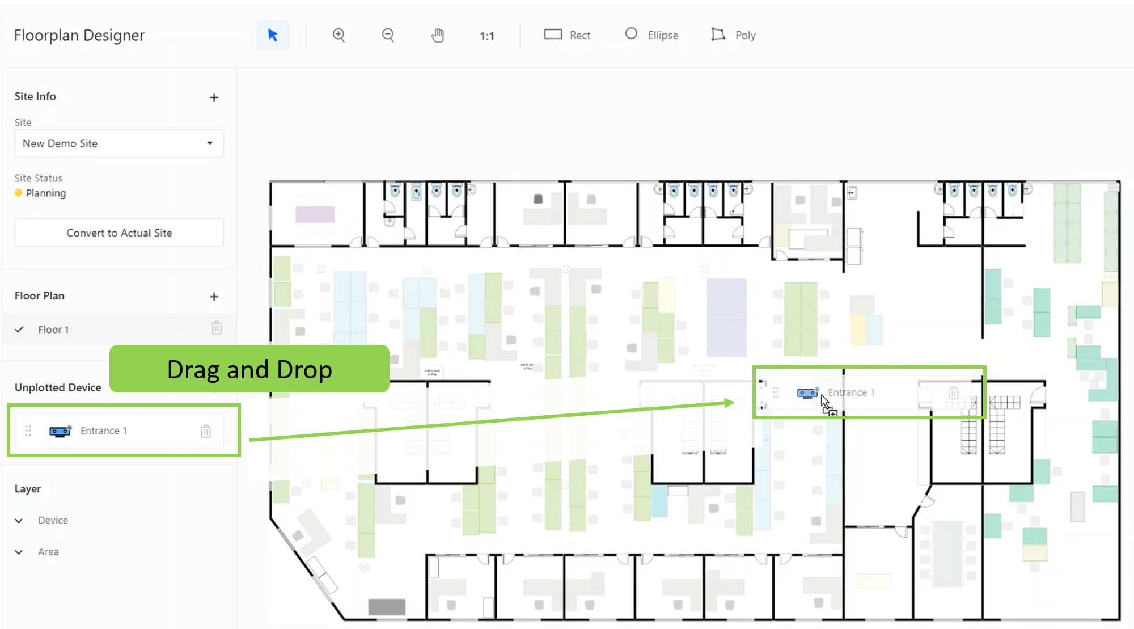This screenshot has height=629, width=1134.
Task: Expand the Area layer chevron
Action: click(19, 552)
